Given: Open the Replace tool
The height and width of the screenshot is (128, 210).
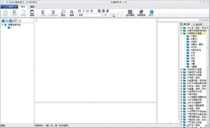Looking at the screenshot, I should tap(72, 13).
